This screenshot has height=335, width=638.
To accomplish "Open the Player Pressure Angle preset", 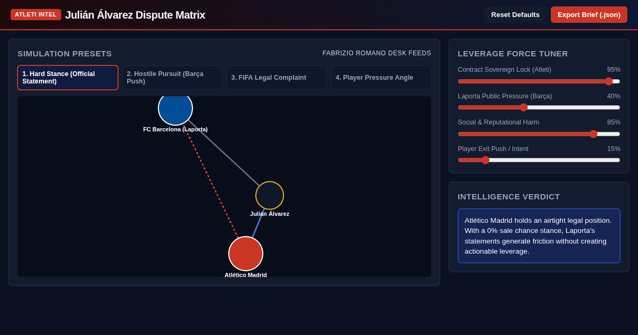I will point(381,78).
